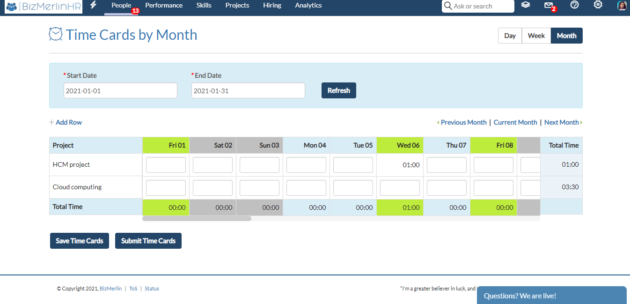
Task: Click Save Time Cards
Action: [x=79, y=240]
